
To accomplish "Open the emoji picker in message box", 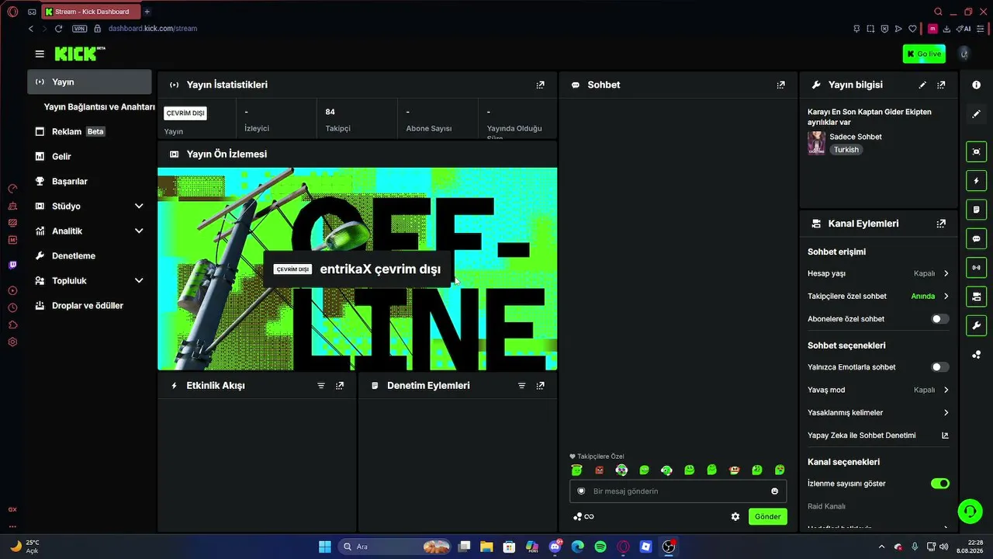I will pyautogui.click(x=774, y=491).
